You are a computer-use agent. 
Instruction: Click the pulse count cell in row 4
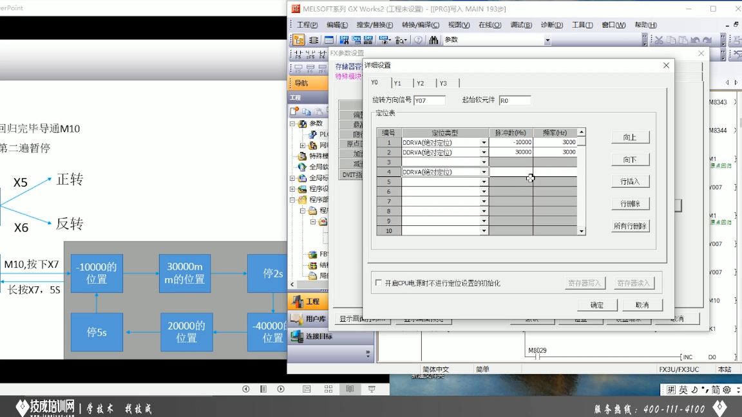tap(511, 172)
